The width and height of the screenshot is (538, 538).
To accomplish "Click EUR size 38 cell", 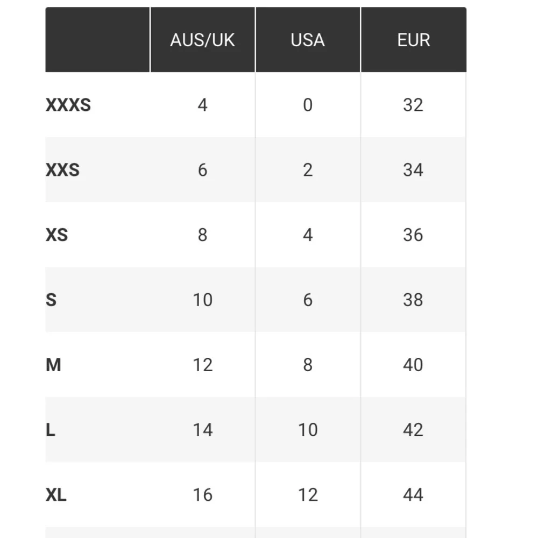I will [413, 300].
